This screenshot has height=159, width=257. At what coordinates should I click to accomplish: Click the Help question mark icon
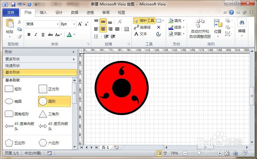point(232,12)
